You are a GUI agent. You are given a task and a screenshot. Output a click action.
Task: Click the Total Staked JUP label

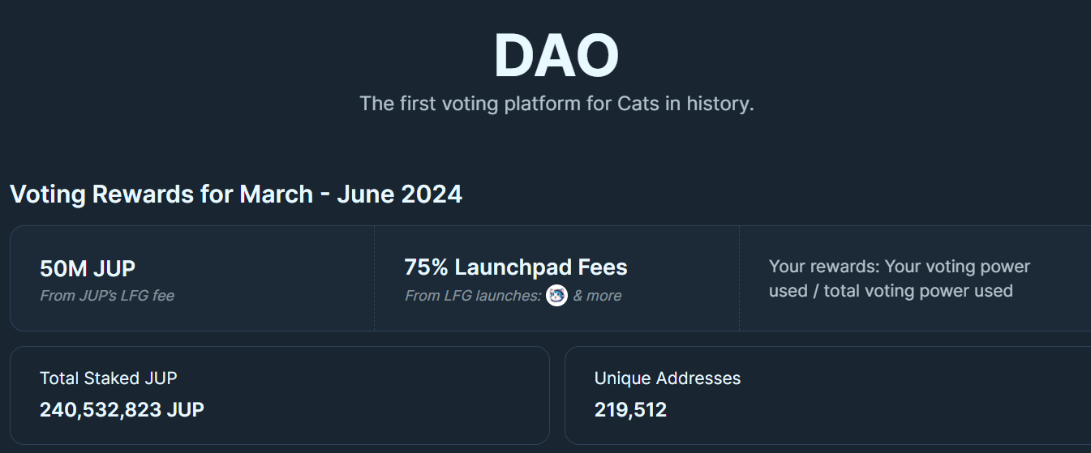(109, 378)
